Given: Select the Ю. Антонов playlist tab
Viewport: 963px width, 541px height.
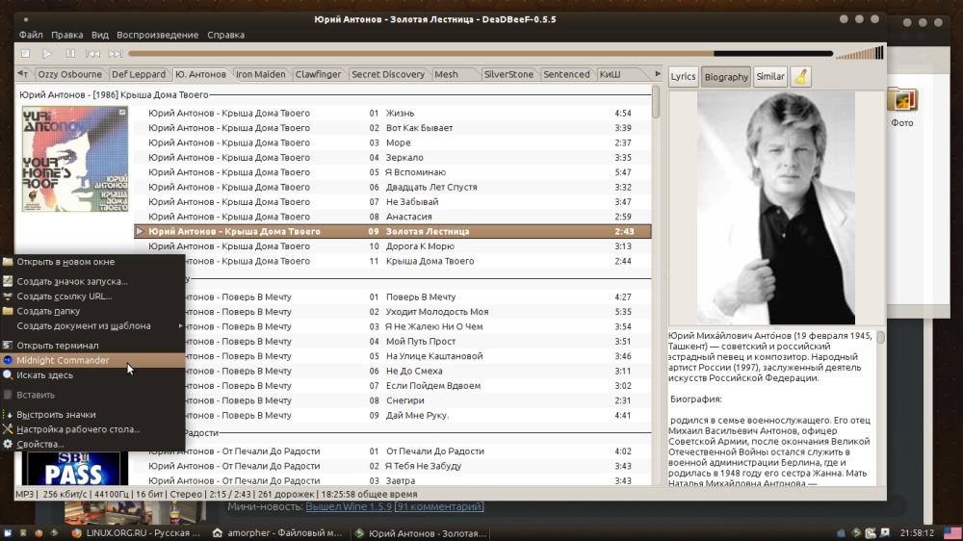Looking at the screenshot, I should point(200,74).
